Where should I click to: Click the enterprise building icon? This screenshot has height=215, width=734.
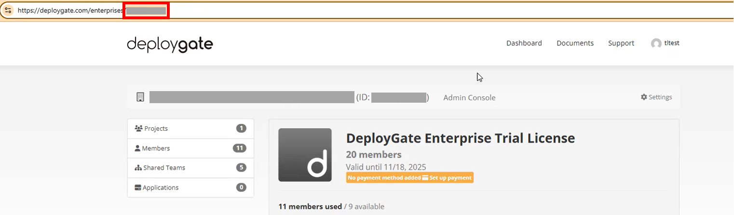pos(140,97)
